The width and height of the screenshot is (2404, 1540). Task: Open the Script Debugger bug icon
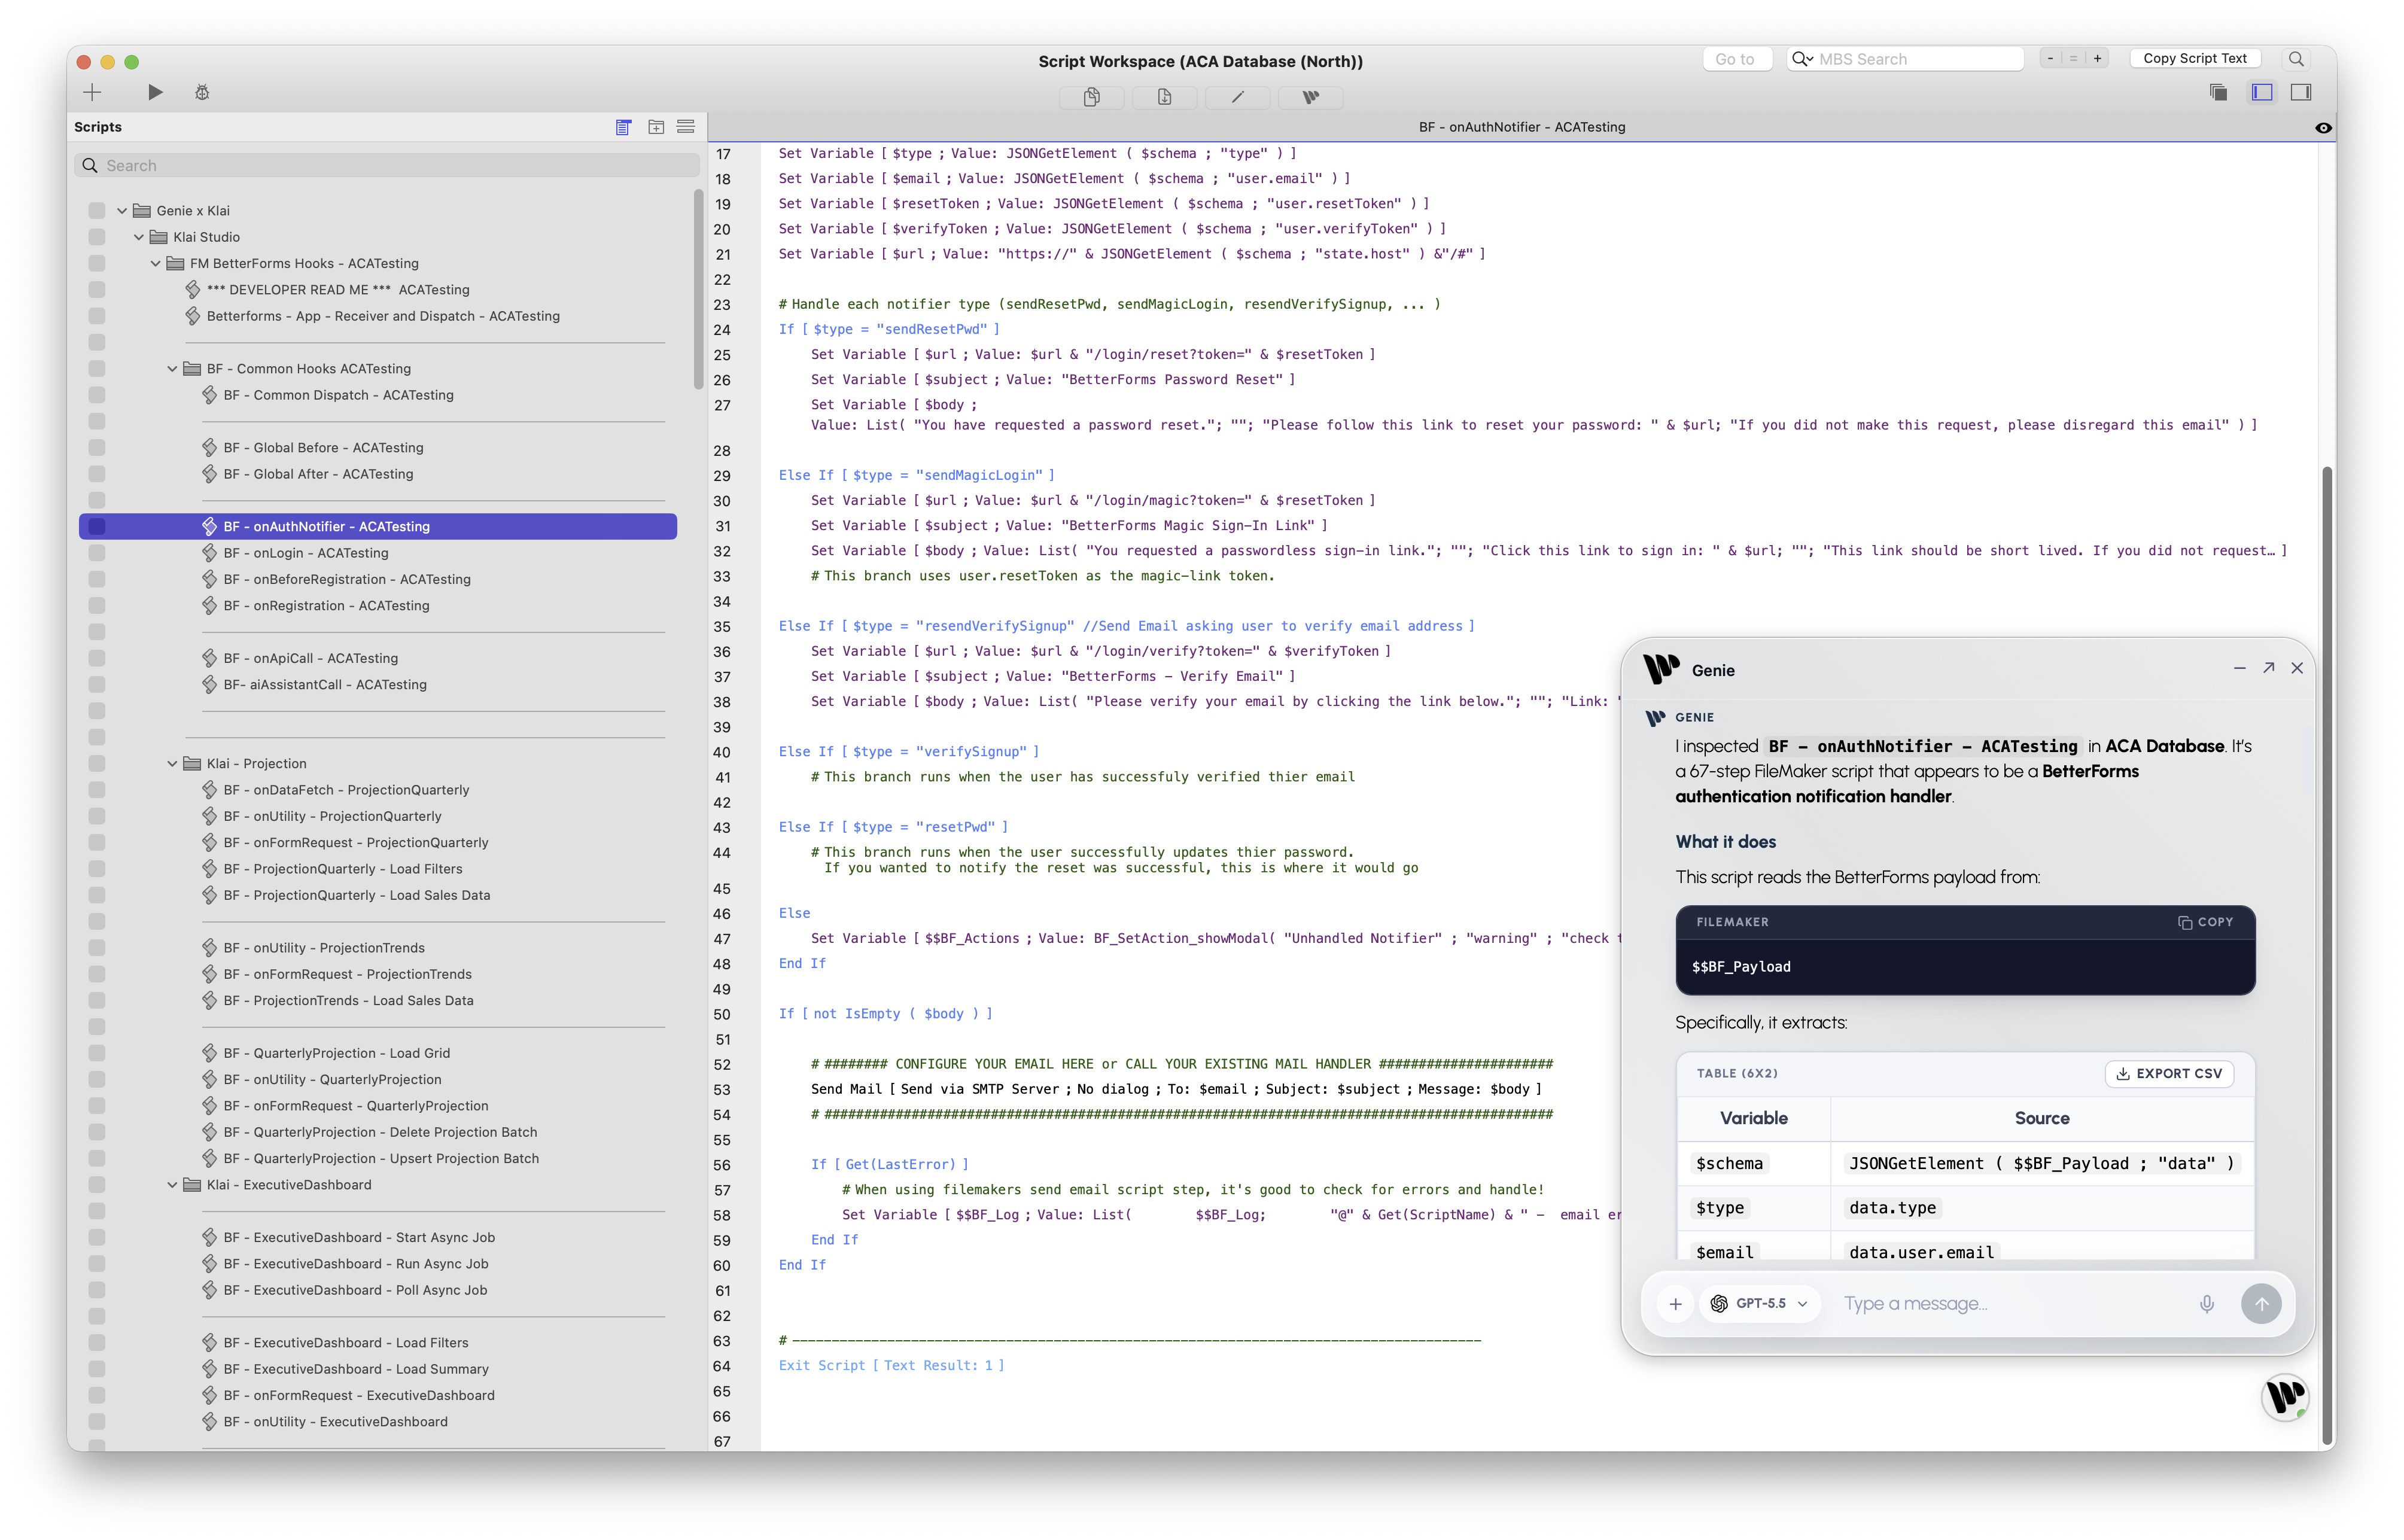click(x=202, y=93)
